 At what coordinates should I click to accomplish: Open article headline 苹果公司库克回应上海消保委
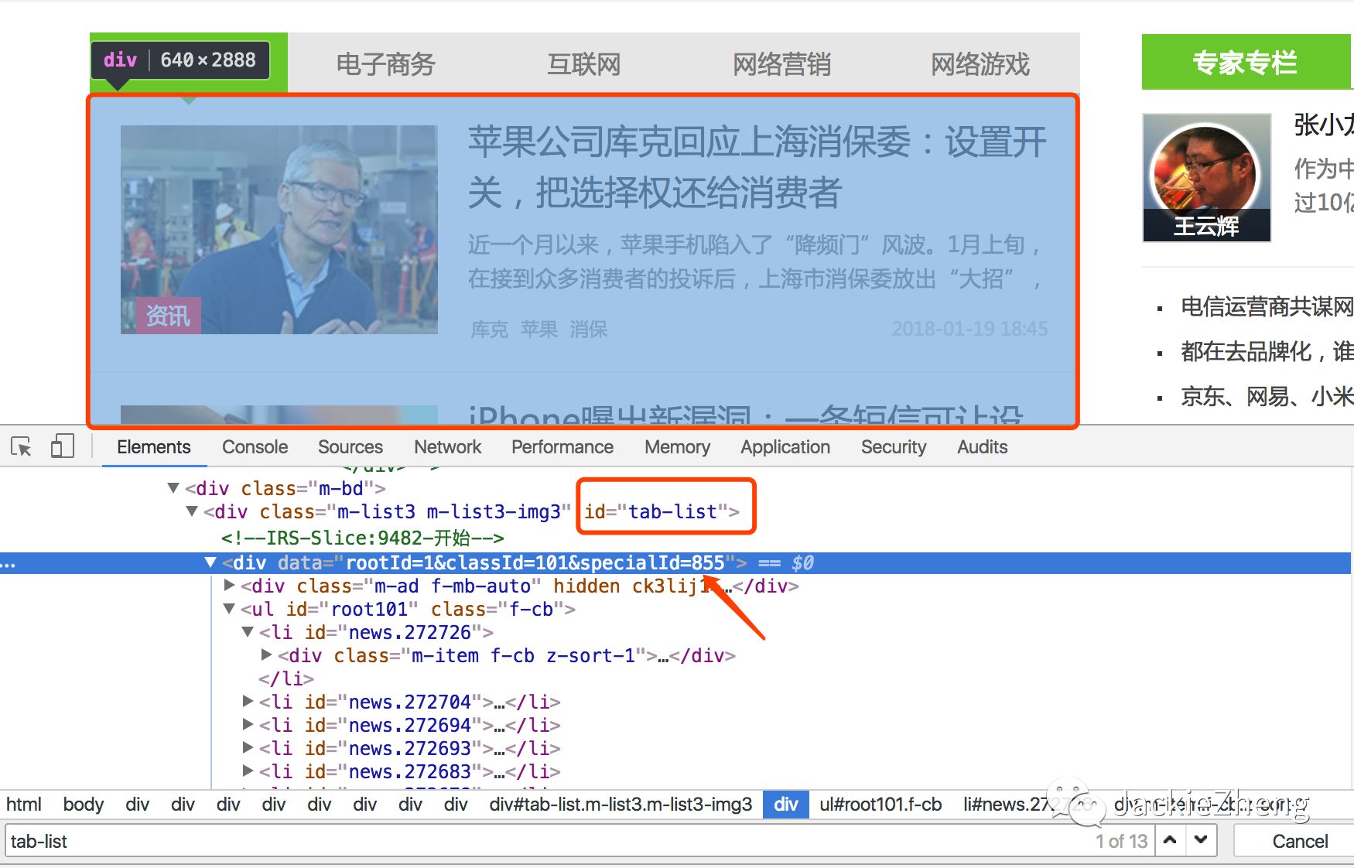pyautogui.click(x=757, y=167)
